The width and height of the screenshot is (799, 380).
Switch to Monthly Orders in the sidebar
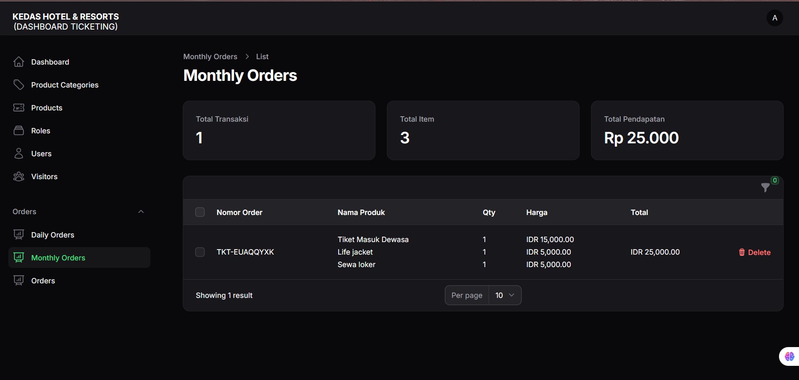(x=58, y=257)
